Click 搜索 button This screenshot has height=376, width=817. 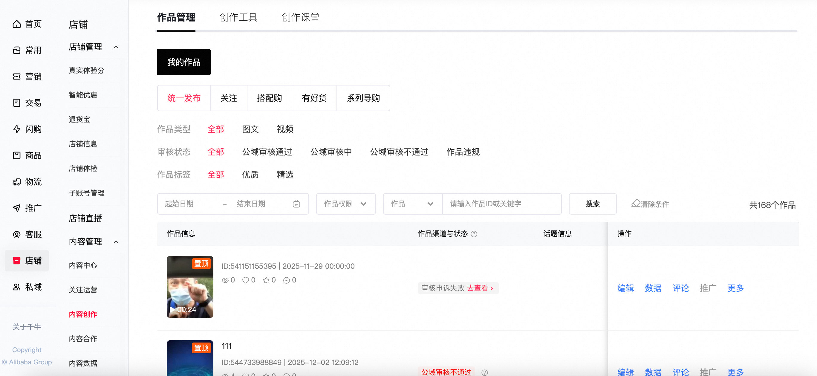(x=593, y=204)
